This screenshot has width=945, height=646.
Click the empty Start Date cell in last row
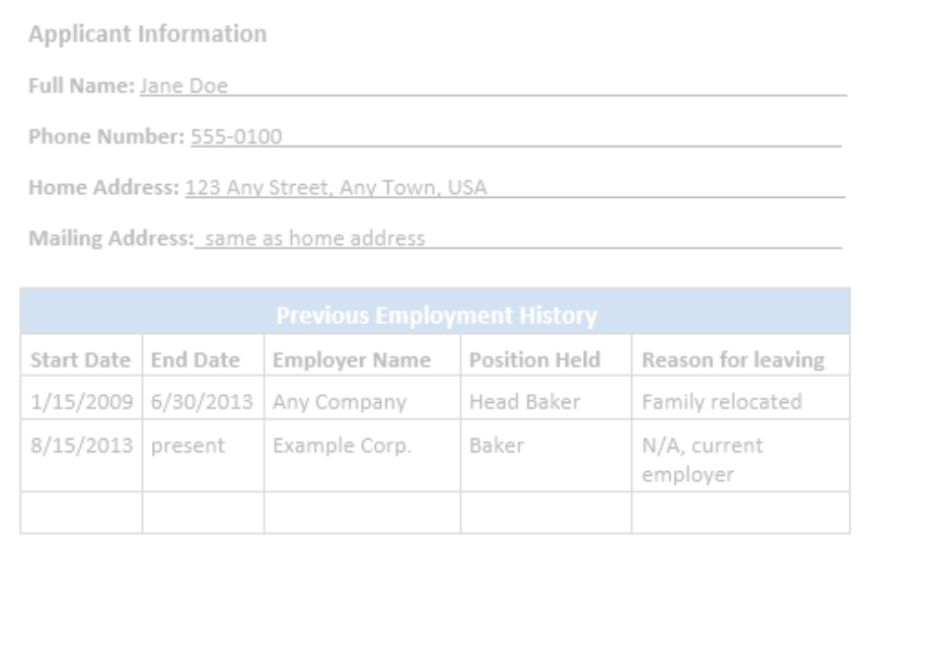(x=81, y=513)
